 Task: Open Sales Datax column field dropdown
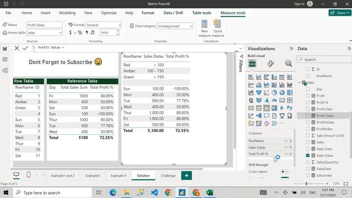(286, 147)
